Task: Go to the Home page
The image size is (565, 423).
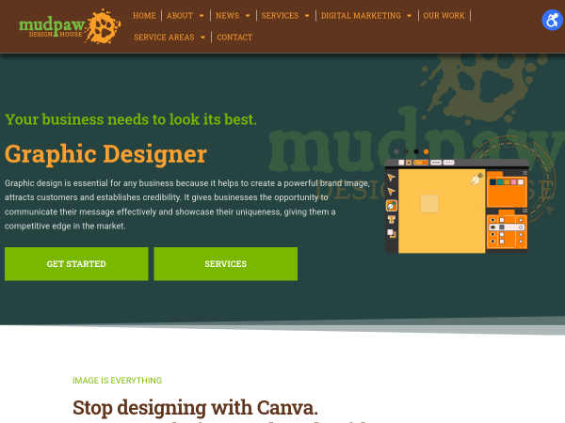Action: (144, 16)
